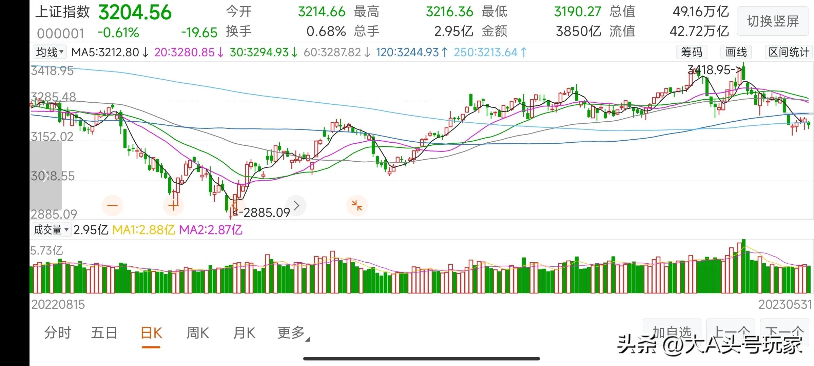Open the 筹码 chip distribution panel

point(691,52)
